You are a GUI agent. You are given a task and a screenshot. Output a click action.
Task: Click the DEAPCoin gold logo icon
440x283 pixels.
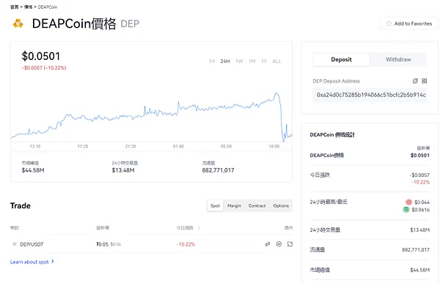tap(18, 23)
